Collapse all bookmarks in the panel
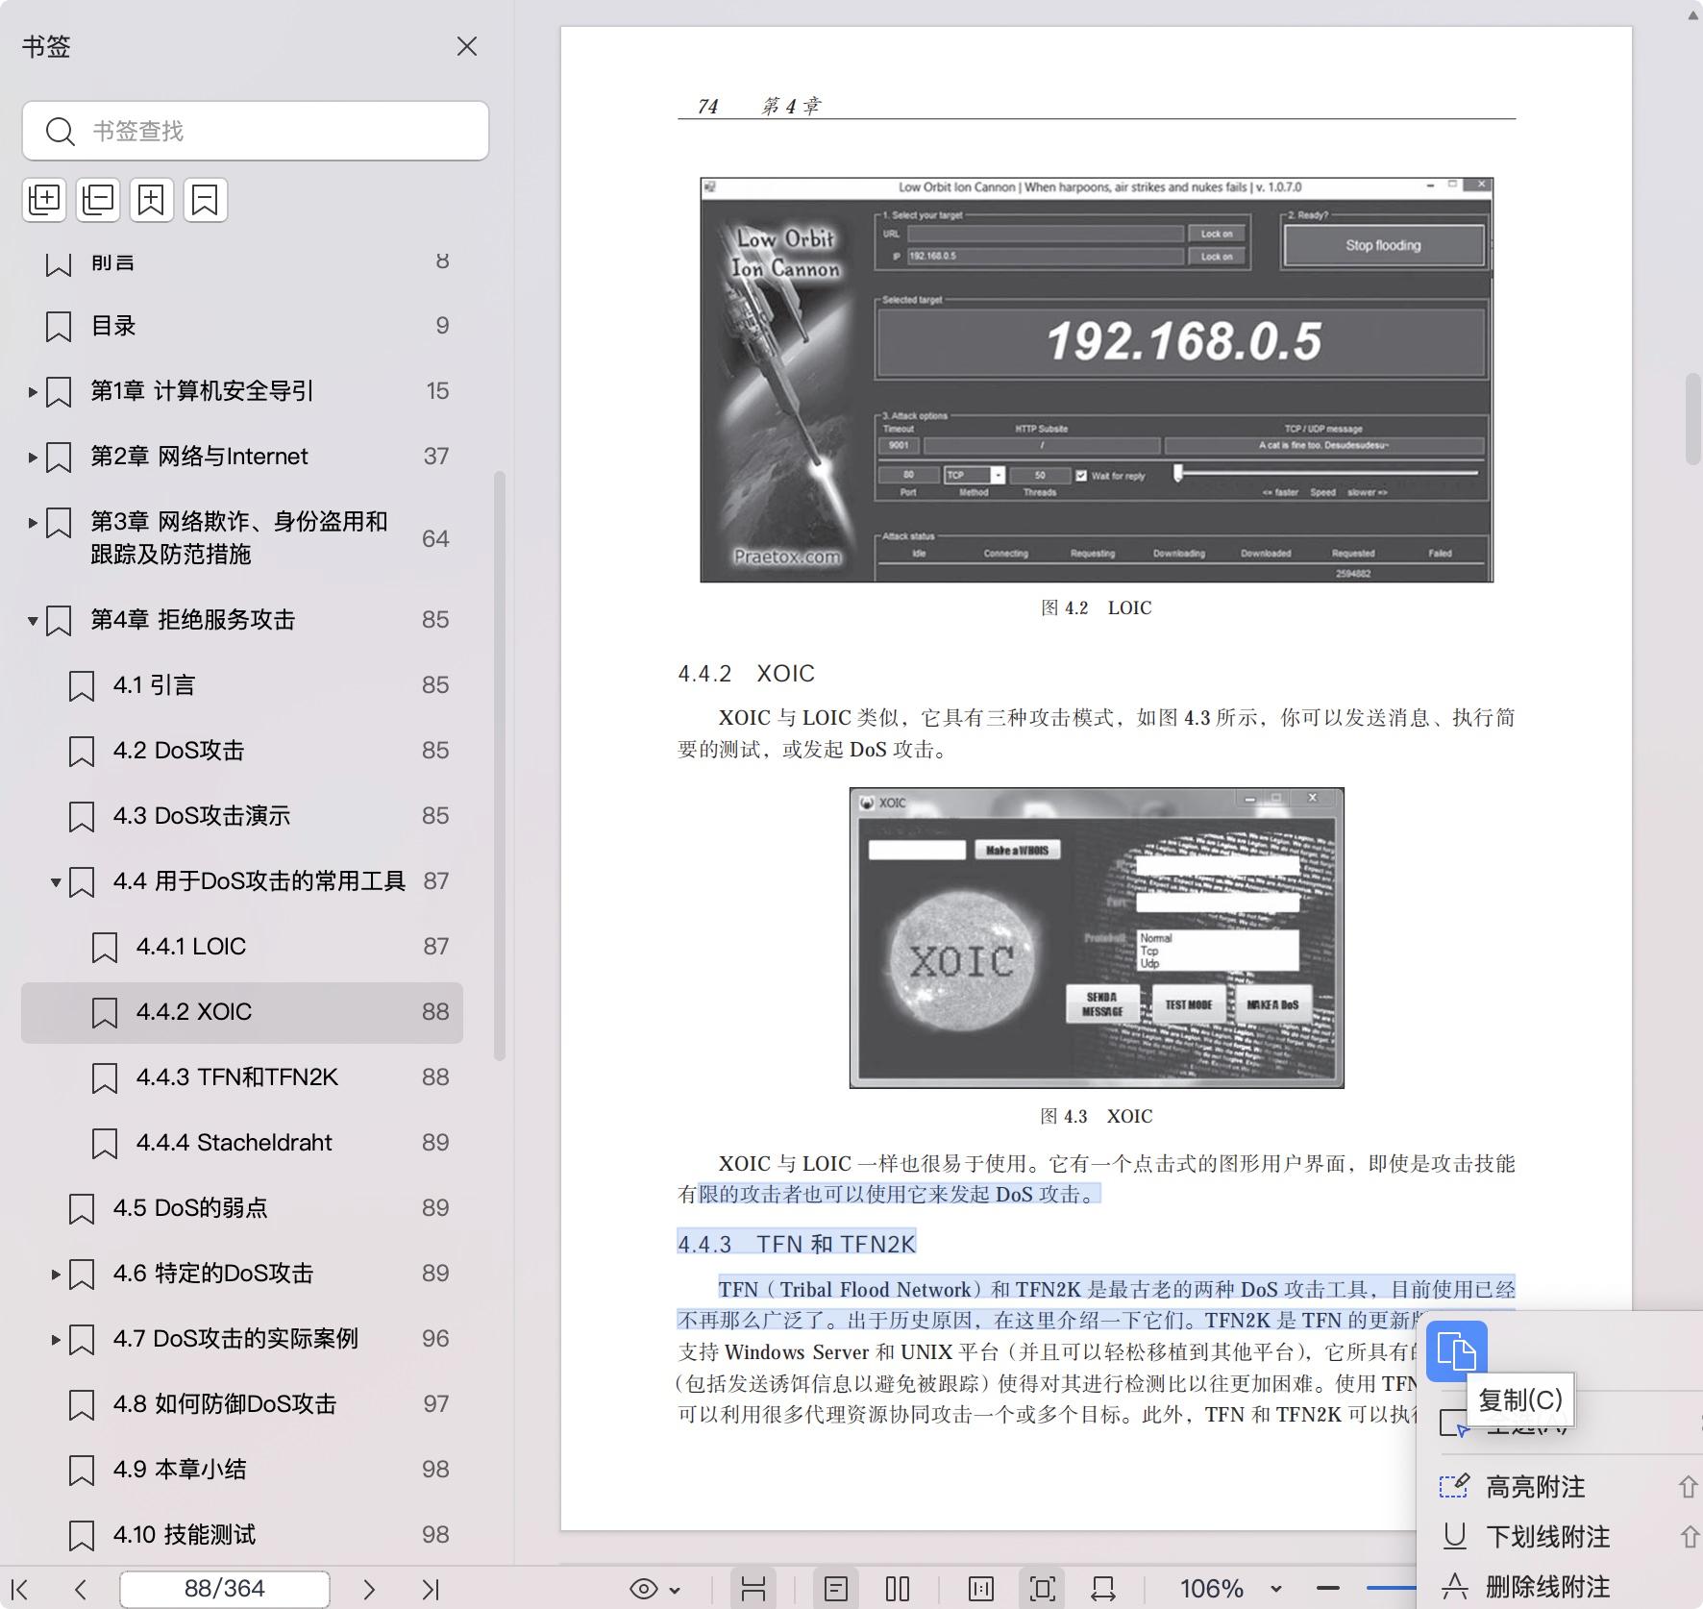Image resolution: width=1703 pixels, height=1609 pixels. coord(97,199)
